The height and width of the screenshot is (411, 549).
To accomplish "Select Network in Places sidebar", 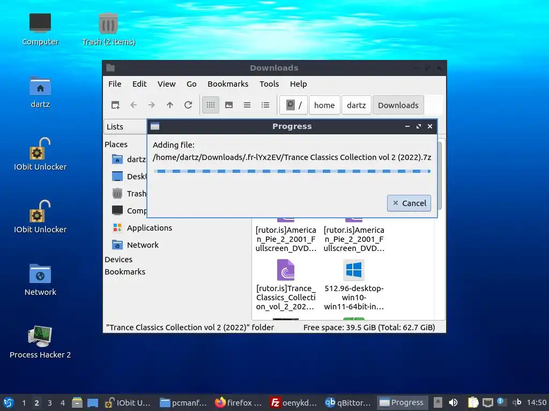I will click(135, 245).
